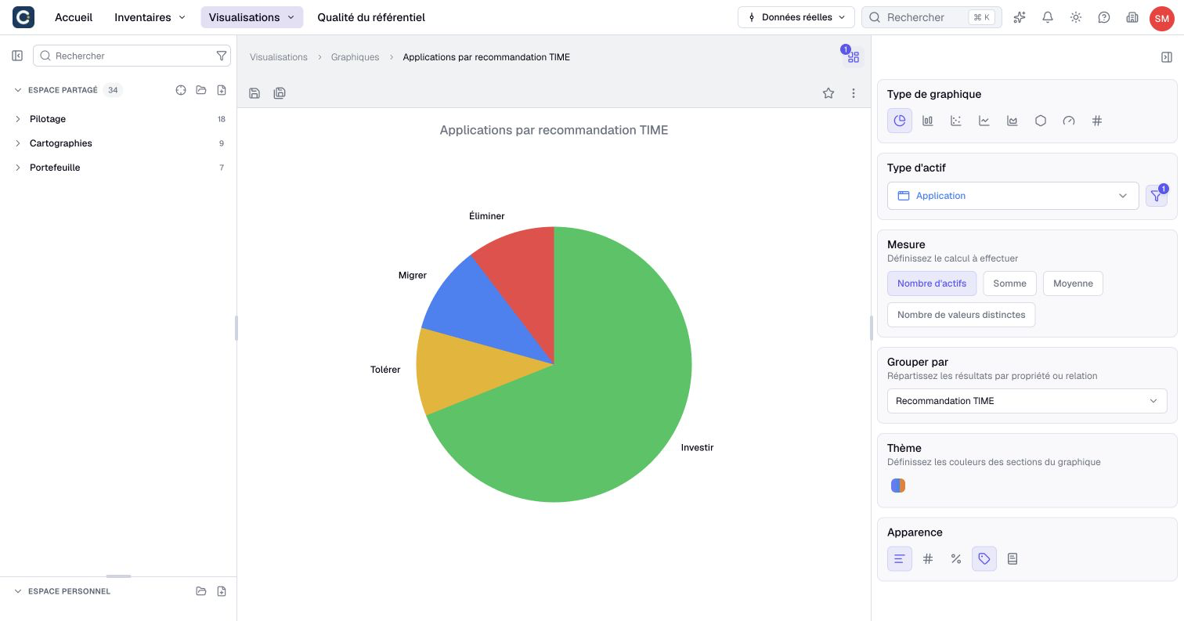Screen dimensions: 1184x621
Task: Toggle show values (#) in Apparence
Action: tap(928, 558)
